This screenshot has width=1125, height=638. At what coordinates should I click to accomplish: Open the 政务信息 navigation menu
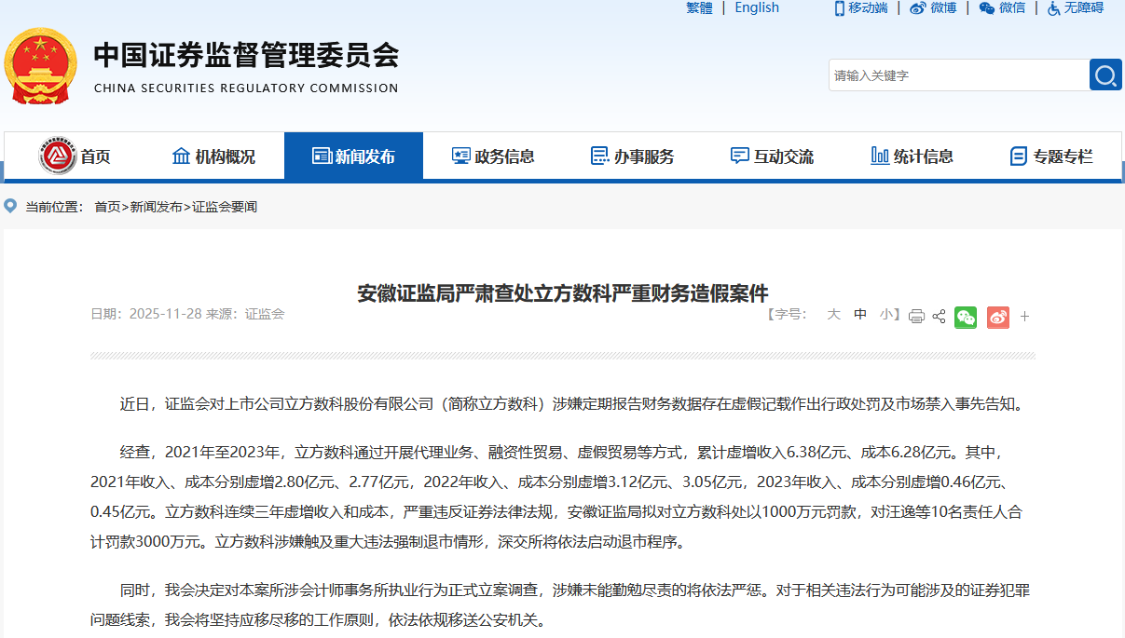point(493,156)
